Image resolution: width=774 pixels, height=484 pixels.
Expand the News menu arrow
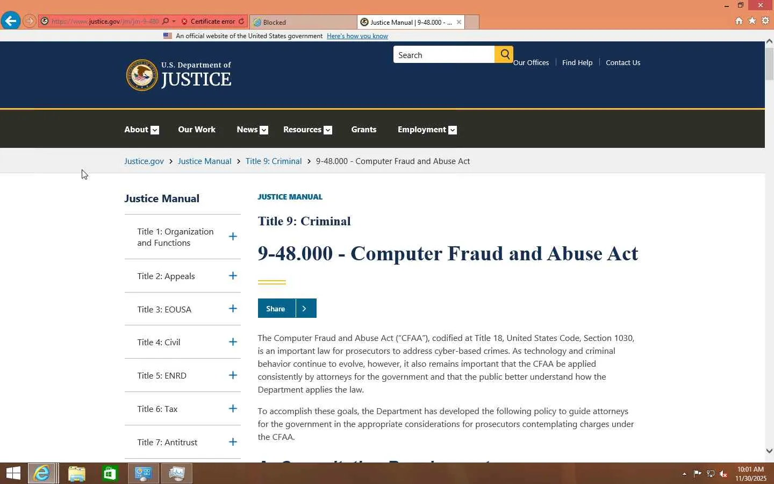click(x=264, y=130)
